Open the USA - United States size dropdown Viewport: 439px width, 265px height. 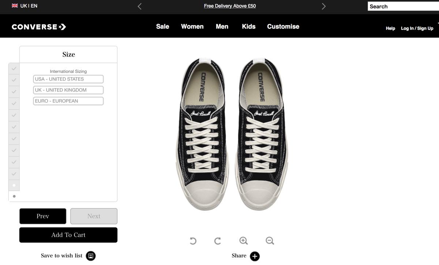pyautogui.click(x=68, y=79)
